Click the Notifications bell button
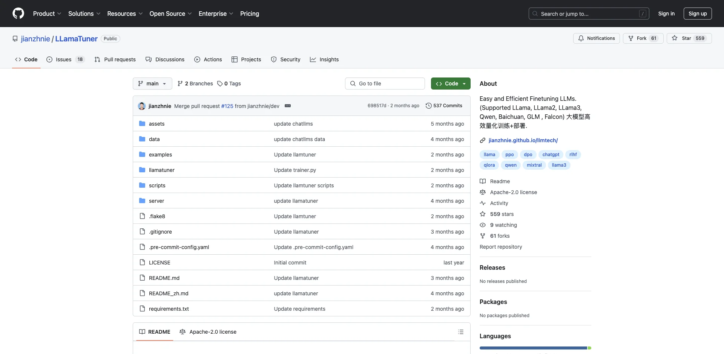Viewport: 724px width, 354px height. (596, 38)
